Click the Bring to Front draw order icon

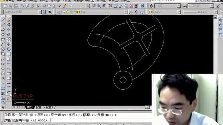coord(220,20)
